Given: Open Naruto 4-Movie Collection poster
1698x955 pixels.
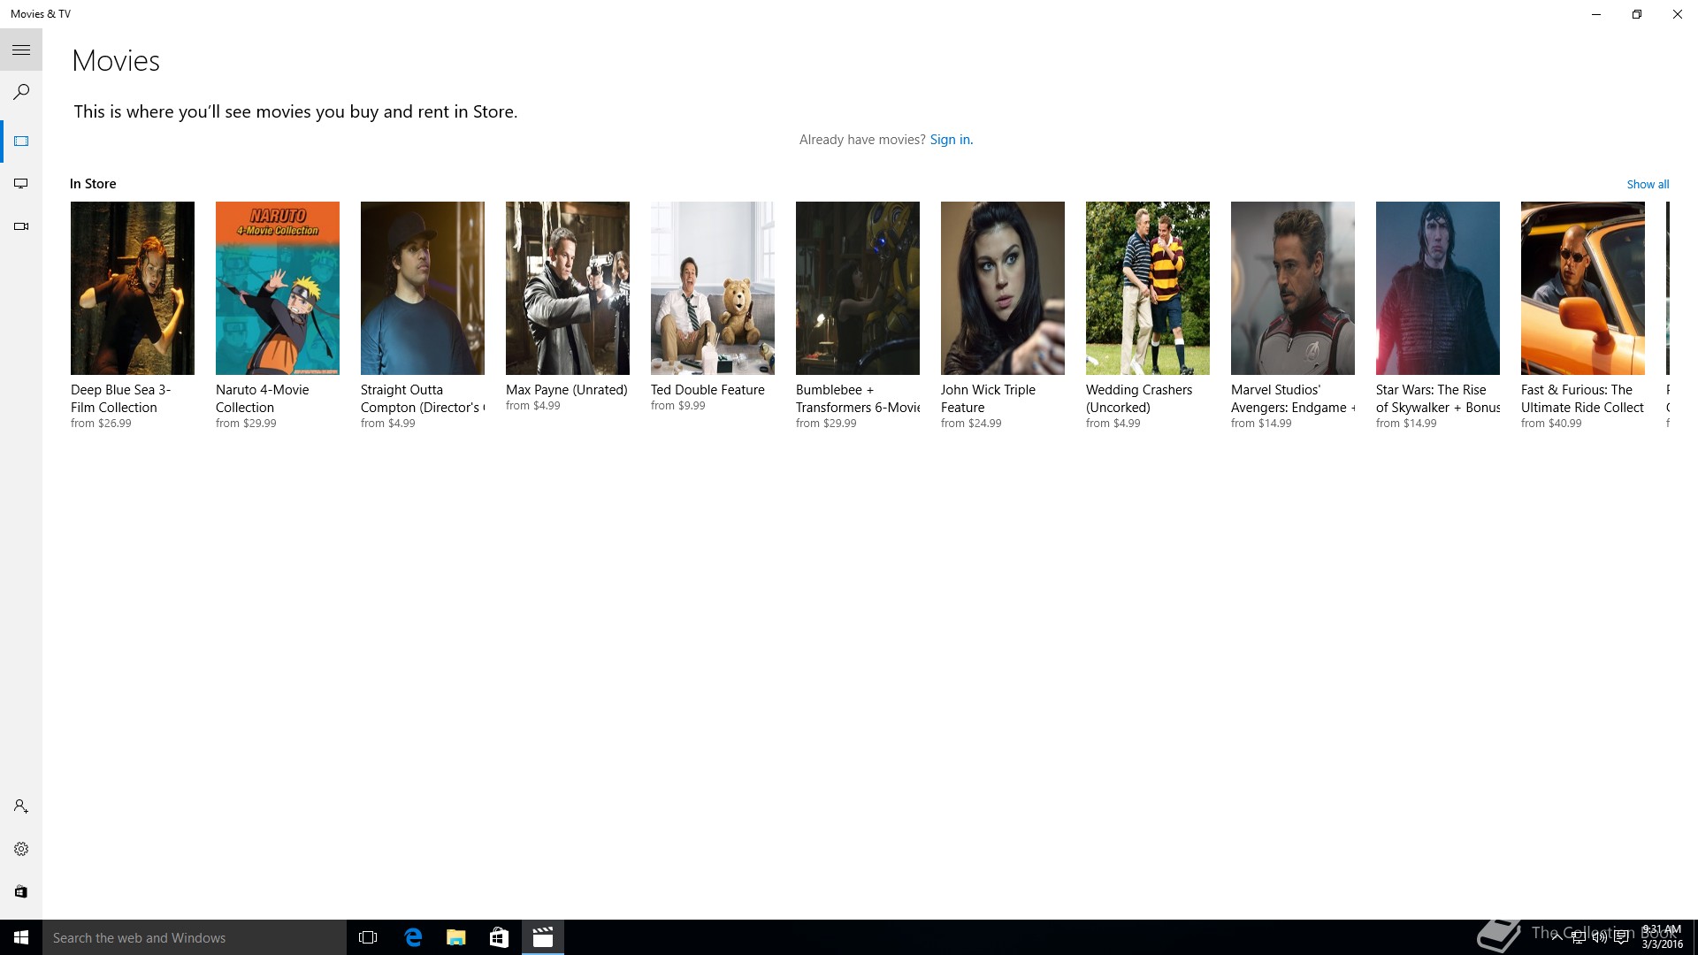Looking at the screenshot, I should coord(278,288).
